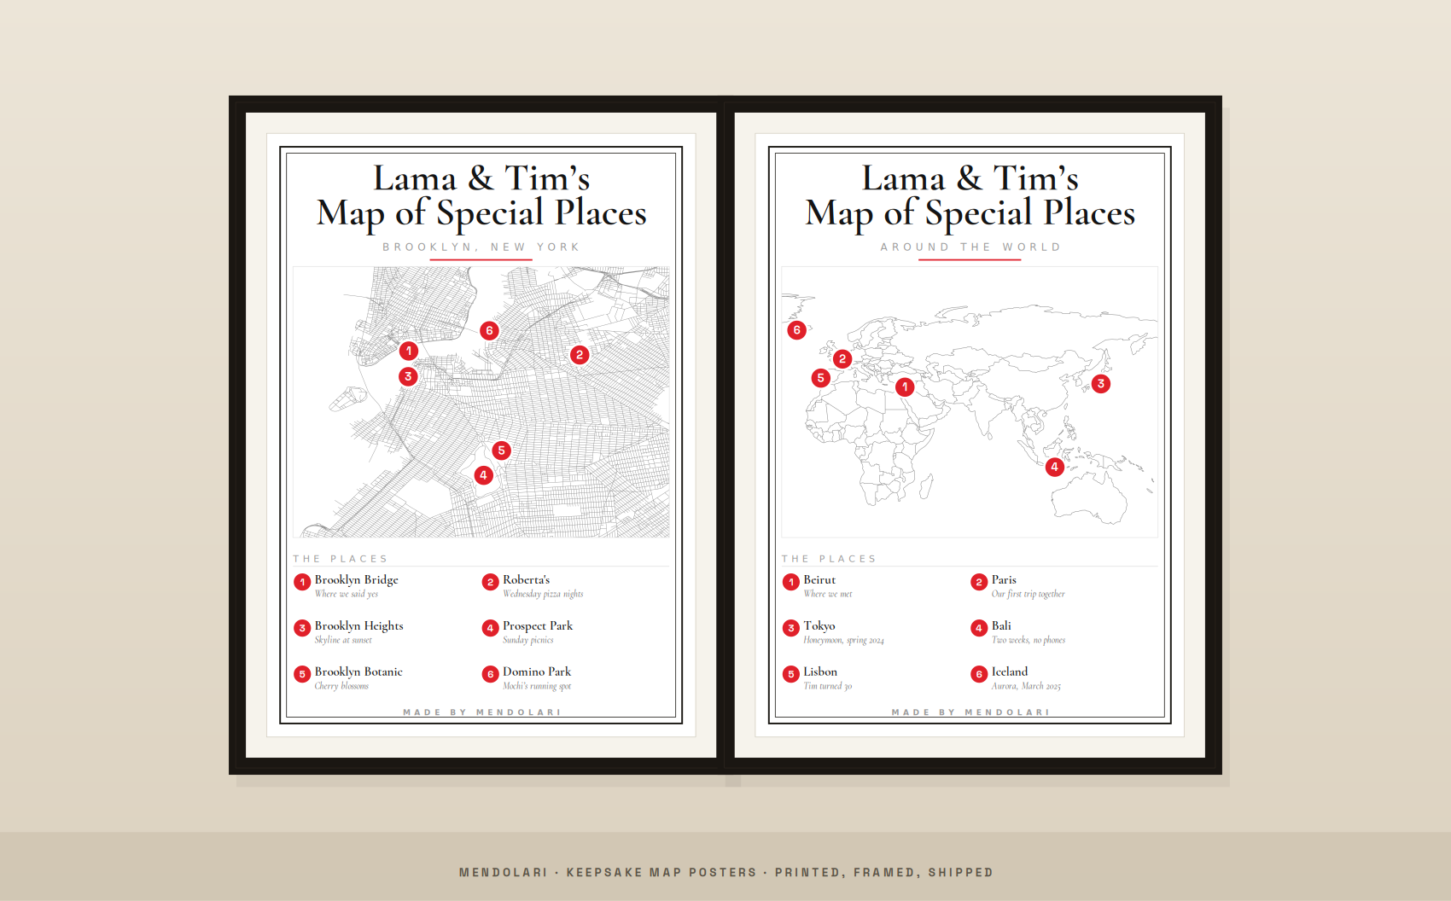
Task: Tap map pin 6 on the Brooklyn map
Action: tap(489, 330)
